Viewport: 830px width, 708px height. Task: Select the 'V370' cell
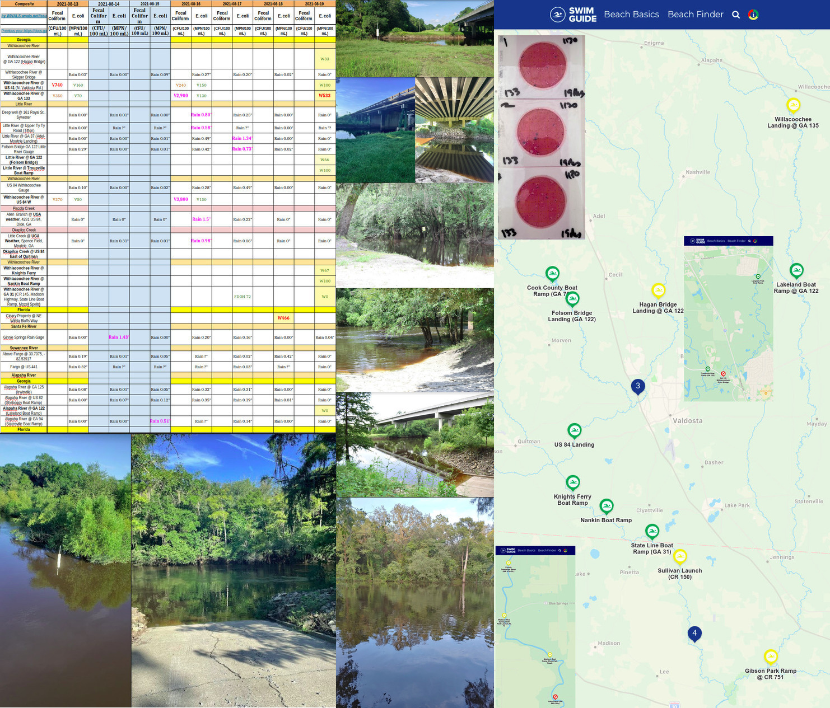[x=57, y=199]
